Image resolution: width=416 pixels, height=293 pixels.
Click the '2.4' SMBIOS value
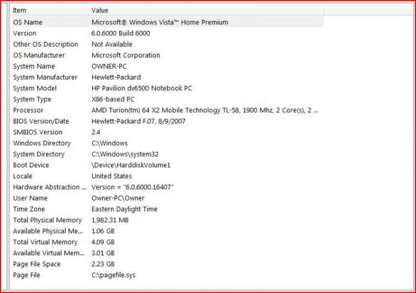coord(96,132)
